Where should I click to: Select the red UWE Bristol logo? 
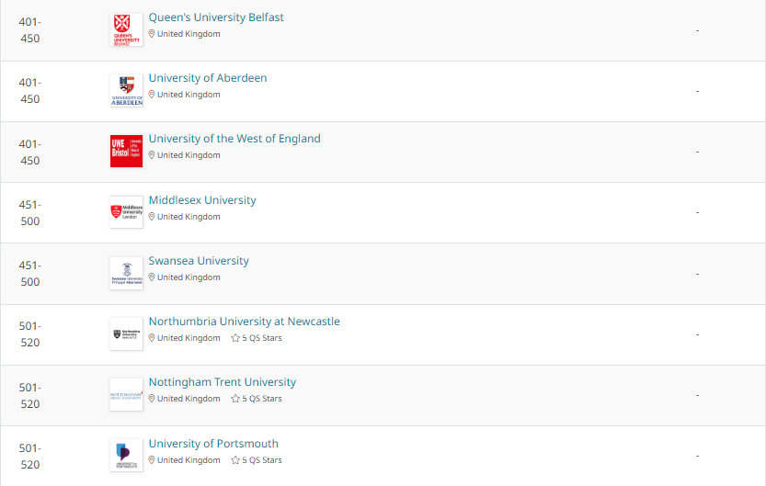[127, 152]
